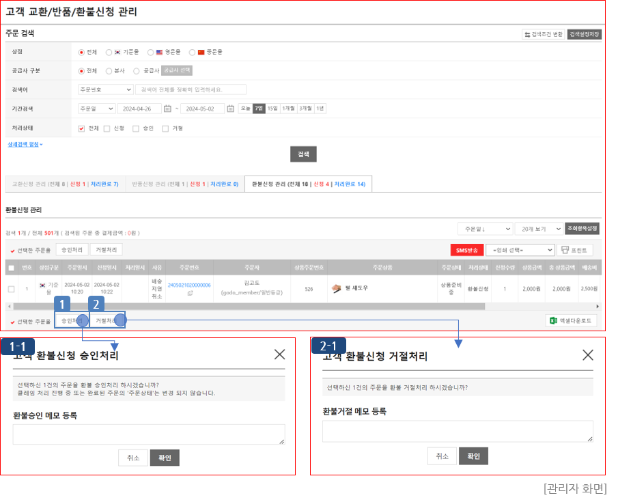
Task: Expand the 20개 보기 page size dropdown
Action: coord(538,229)
